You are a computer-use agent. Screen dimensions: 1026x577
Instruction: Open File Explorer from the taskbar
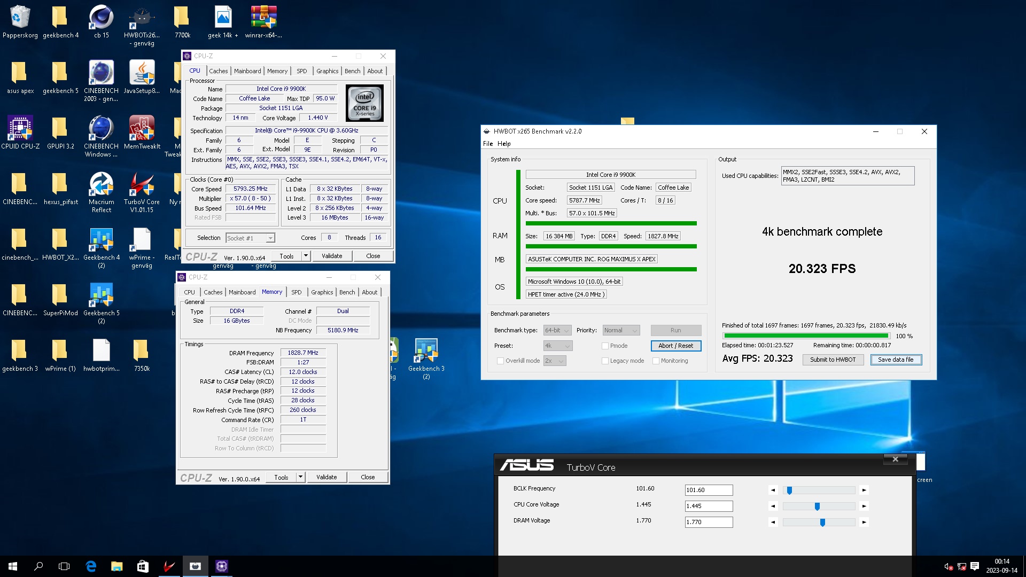pos(116,566)
